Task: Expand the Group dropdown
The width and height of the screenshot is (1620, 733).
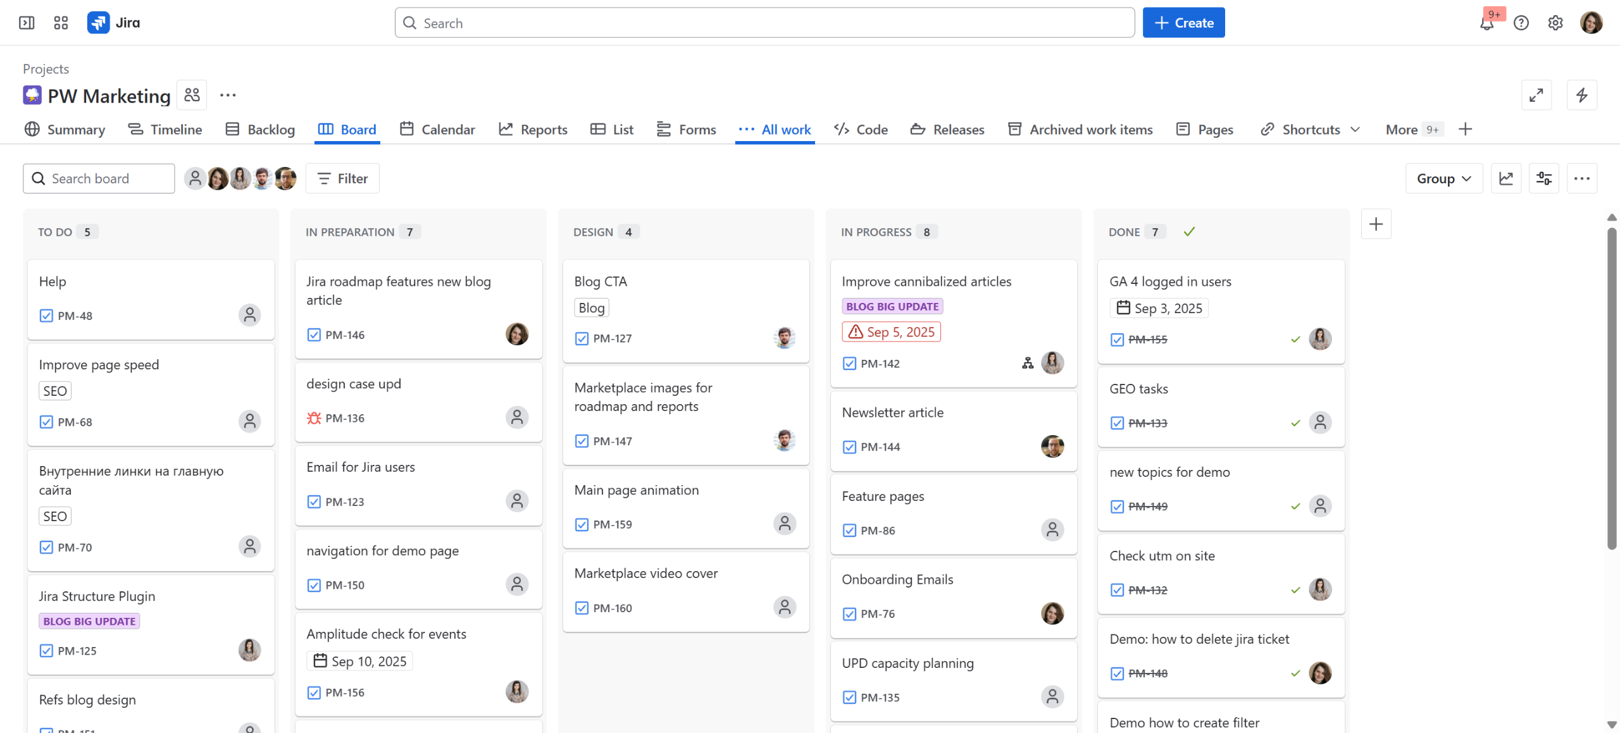Action: click(1443, 178)
